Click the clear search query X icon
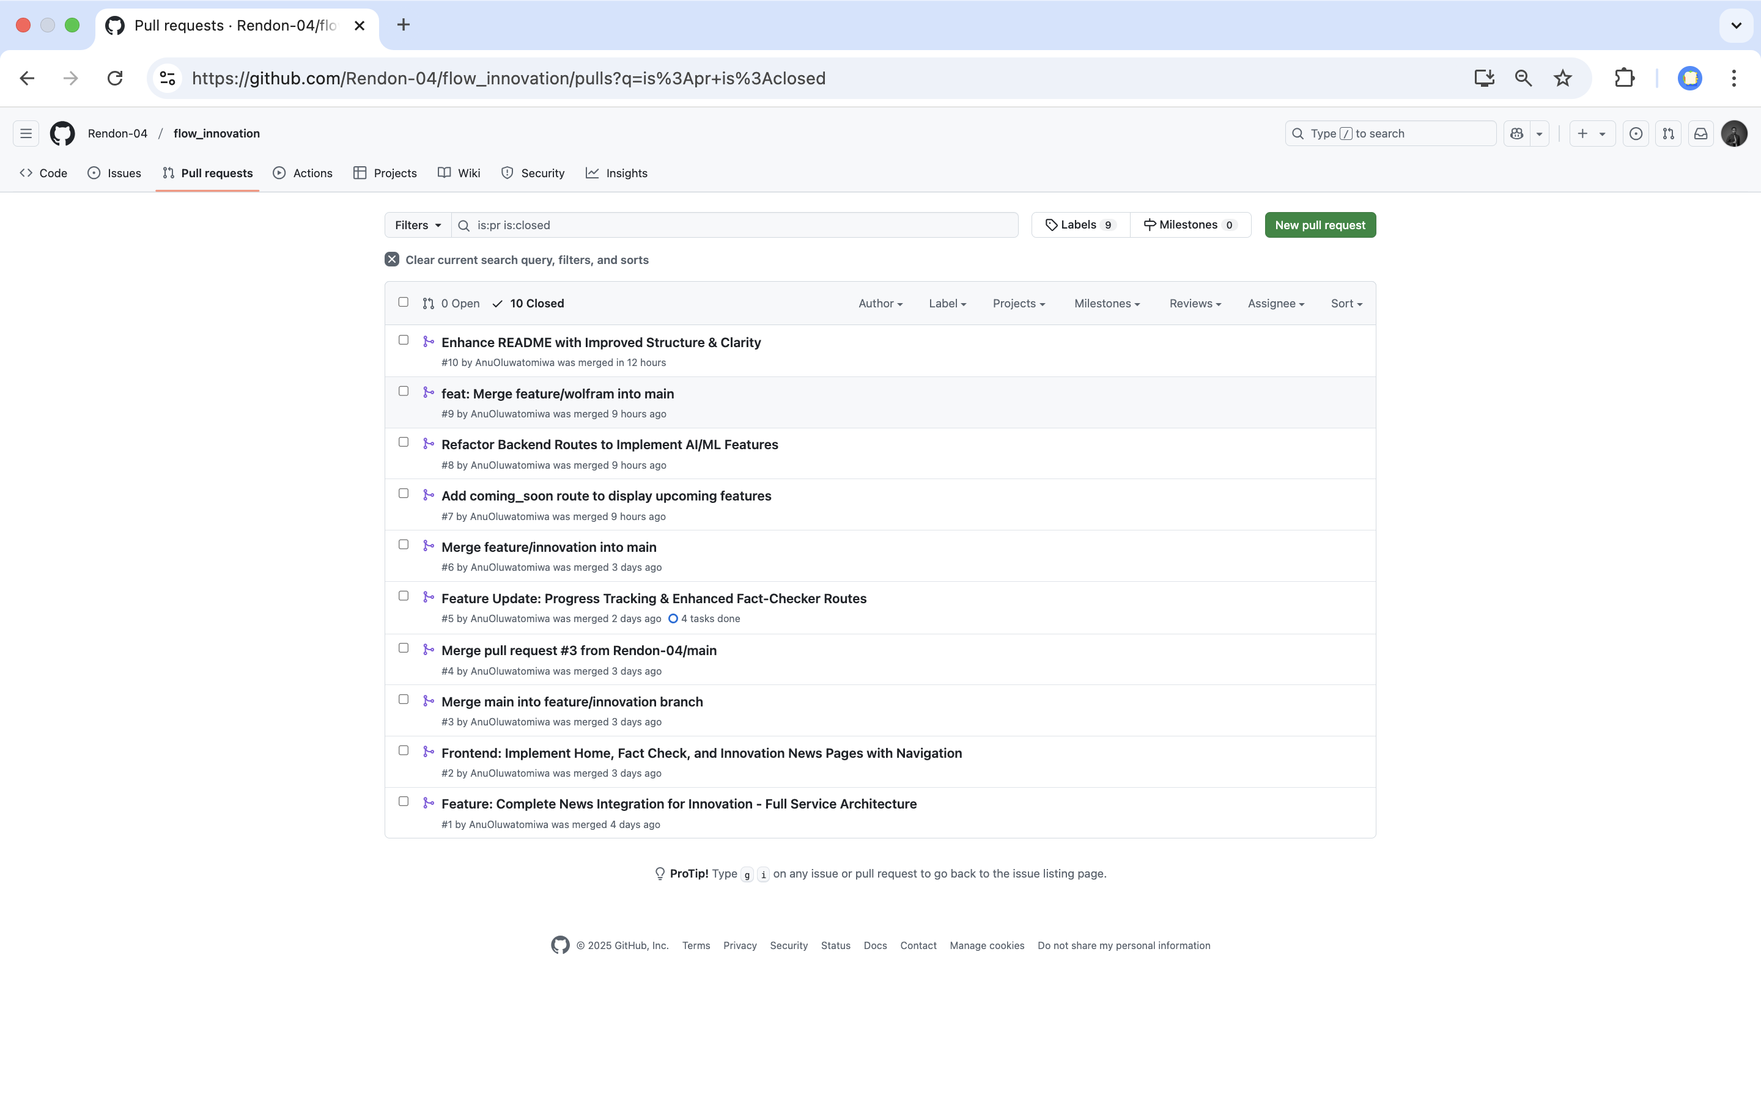This screenshot has width=1761, height=1100. tap(391, 260)
